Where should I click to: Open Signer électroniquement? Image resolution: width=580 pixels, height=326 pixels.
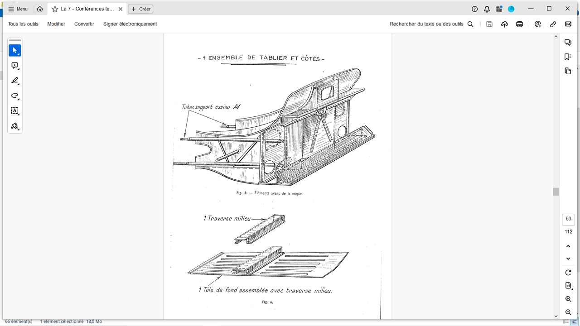coord(130,24)
